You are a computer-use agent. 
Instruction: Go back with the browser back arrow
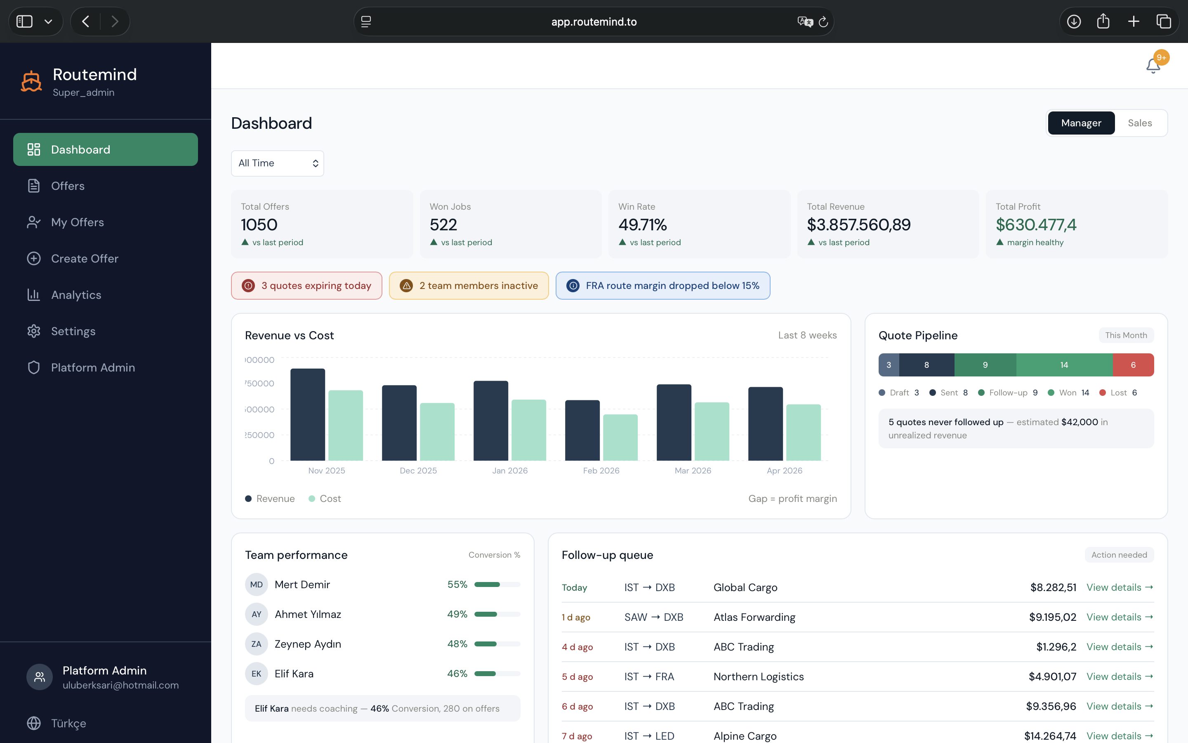pyautogui.click(x=85, y=21)
